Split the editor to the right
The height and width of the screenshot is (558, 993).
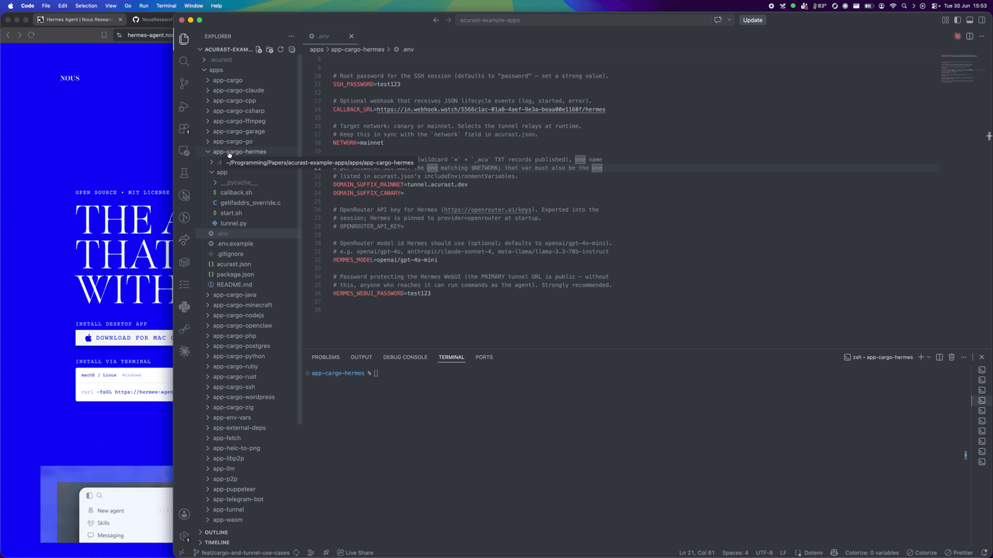pyautogui.click(x=969, y=36)
